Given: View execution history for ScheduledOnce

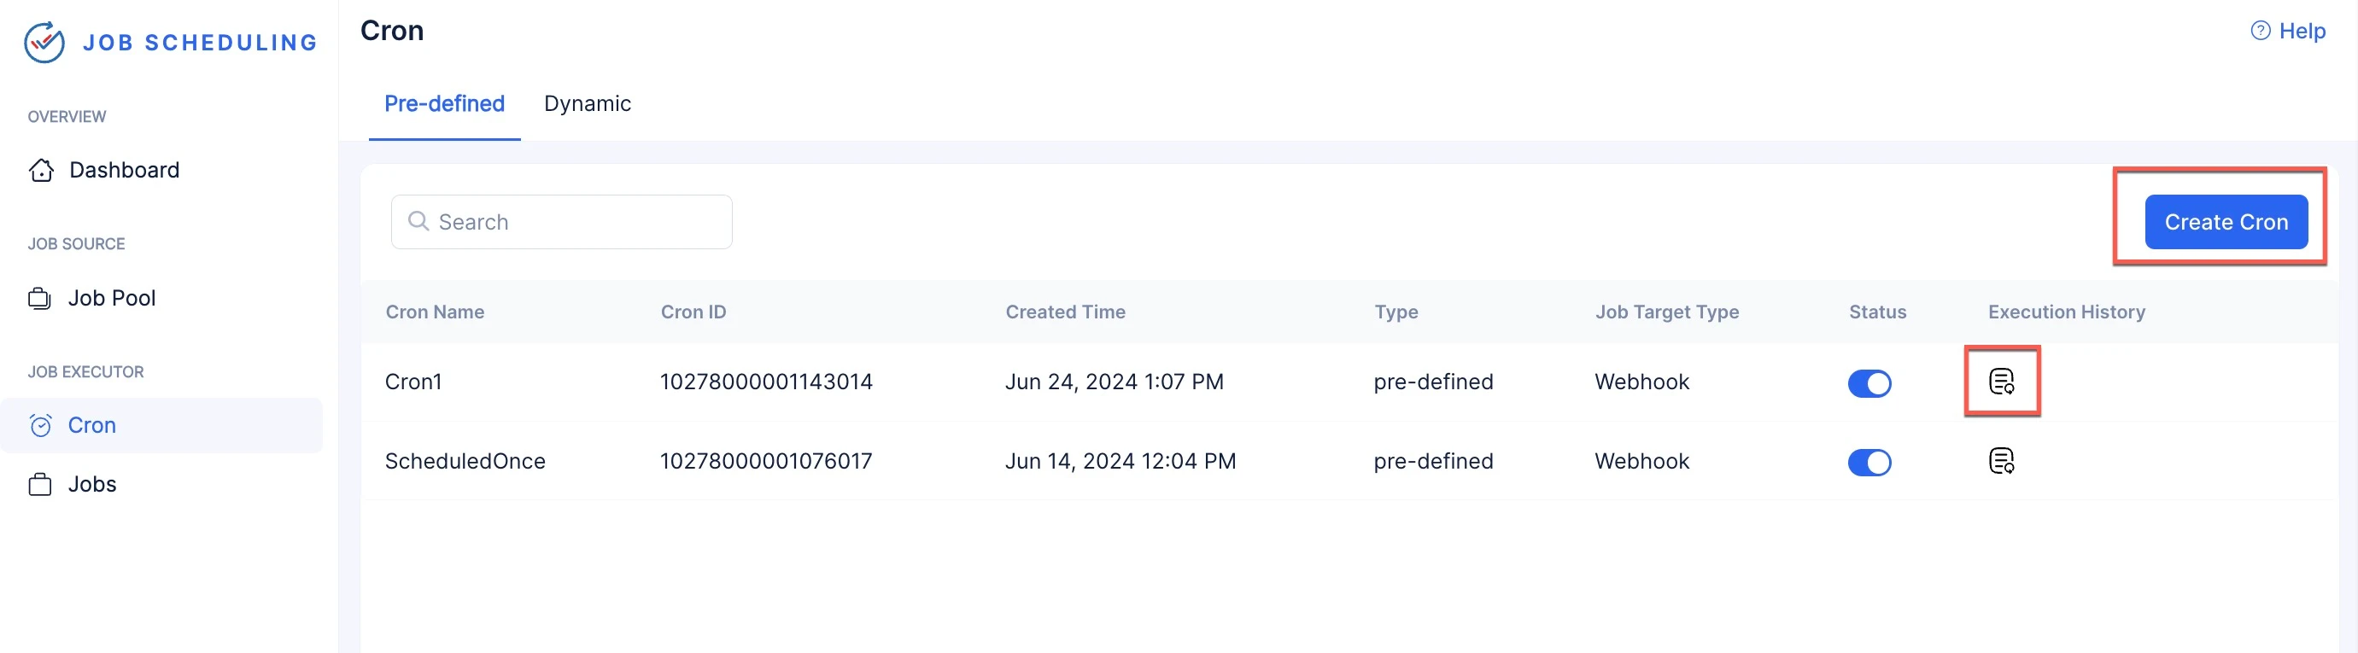Looking at the screenshot, I should click(2001, 461).
